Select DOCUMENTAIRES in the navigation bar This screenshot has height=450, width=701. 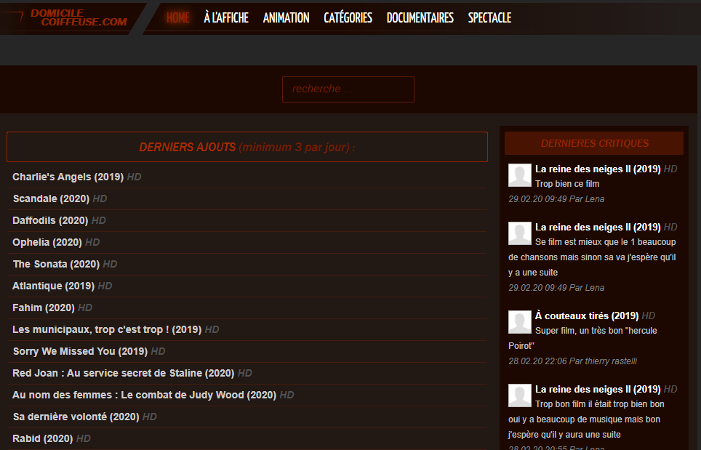[x=420, y=17]
